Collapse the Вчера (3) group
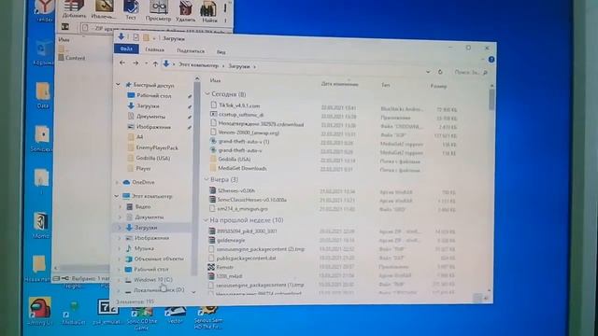598x336 pixels. pos(206,179)
